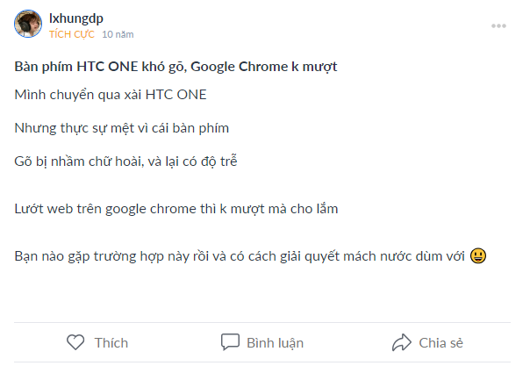Click the sentence "Nhưng thực sự mệt vì cái bàn phím"
Viewport: 530px width, 373px height.
point(122,128)
